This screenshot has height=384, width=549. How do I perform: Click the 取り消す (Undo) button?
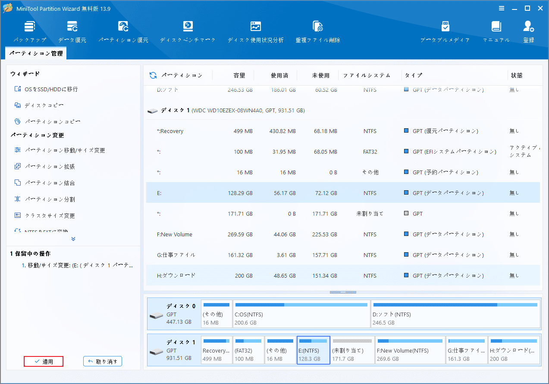point(103,362)
